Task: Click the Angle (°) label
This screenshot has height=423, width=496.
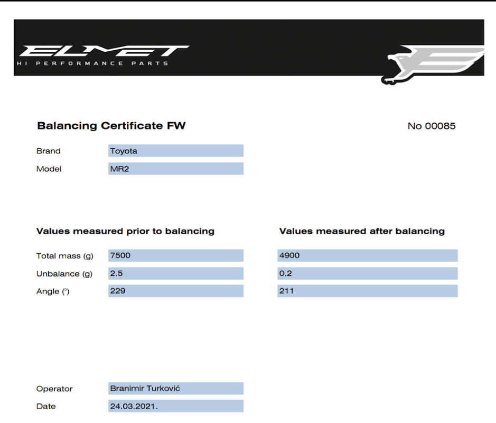Action: pos(53,291)
